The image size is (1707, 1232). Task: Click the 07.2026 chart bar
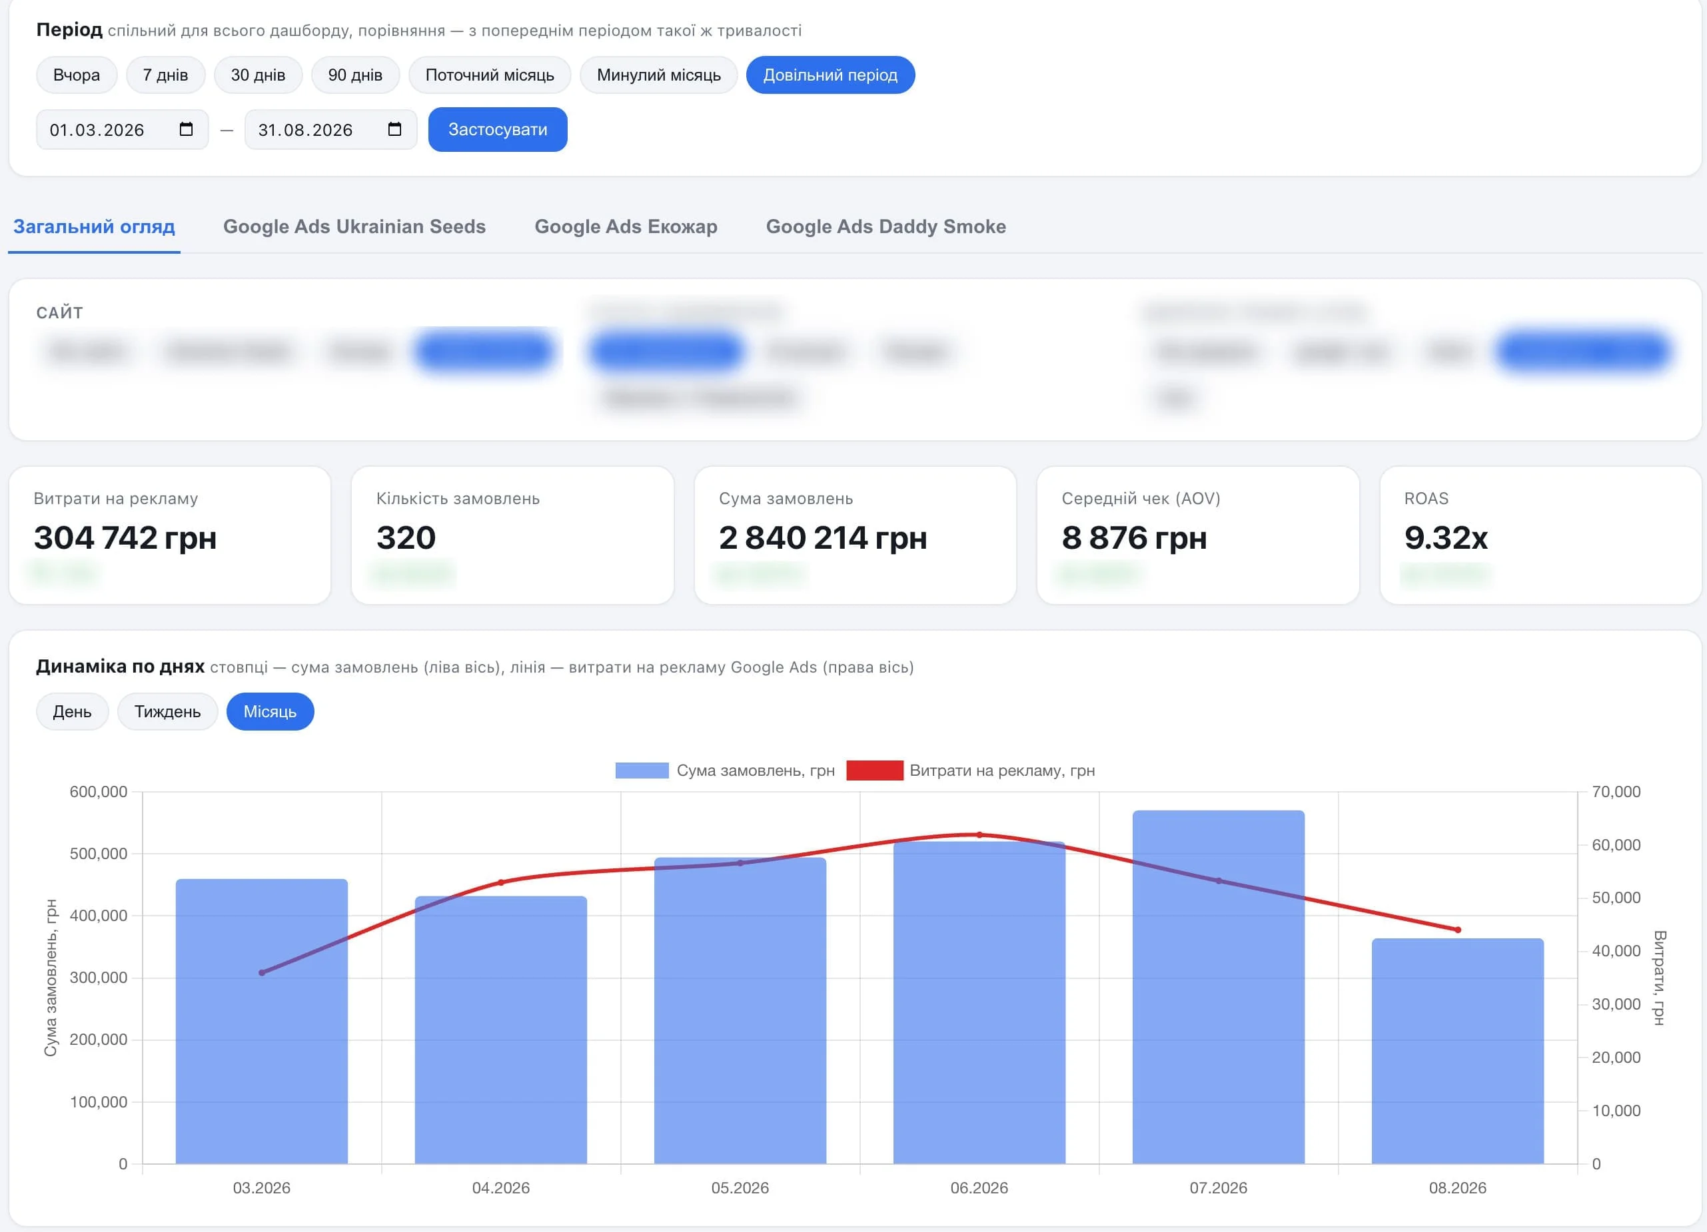(1218, 987)
